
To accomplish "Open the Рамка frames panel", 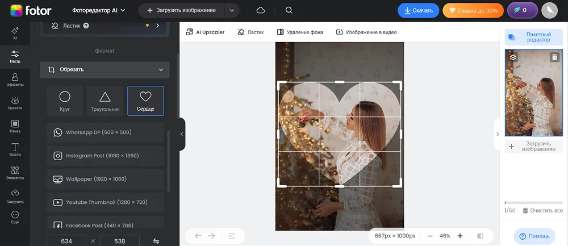I will click(x=15, y=126).
